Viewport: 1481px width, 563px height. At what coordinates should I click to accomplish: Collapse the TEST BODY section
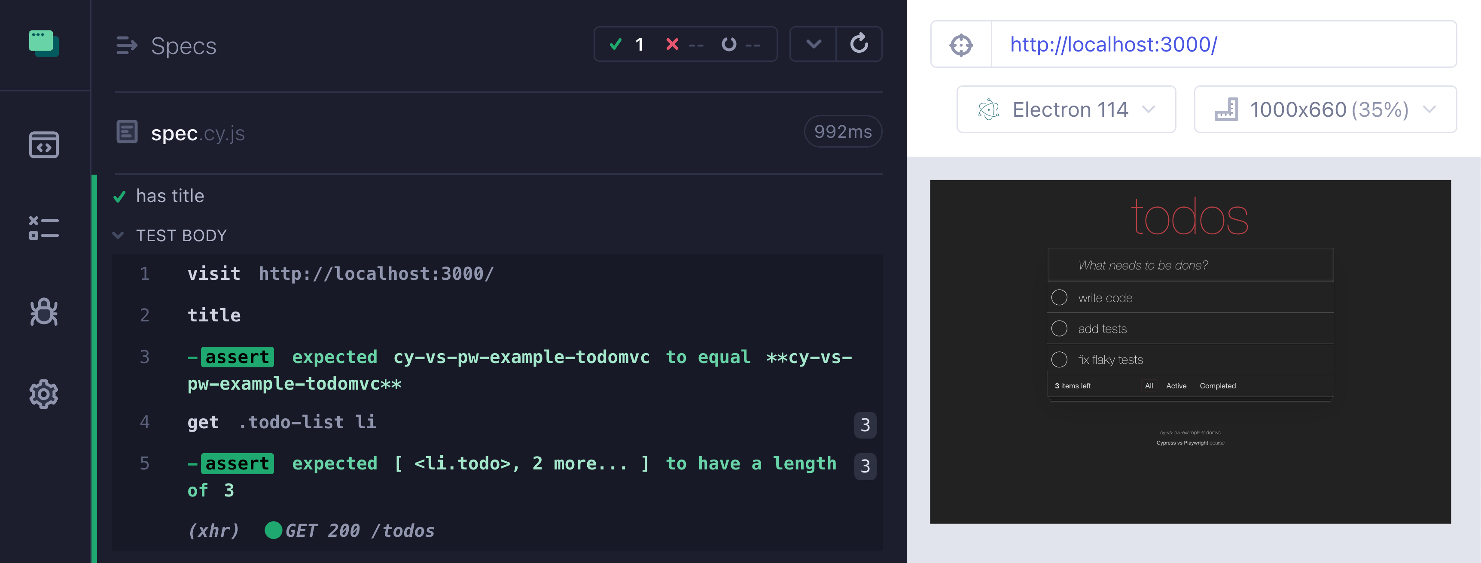[119, 236]
